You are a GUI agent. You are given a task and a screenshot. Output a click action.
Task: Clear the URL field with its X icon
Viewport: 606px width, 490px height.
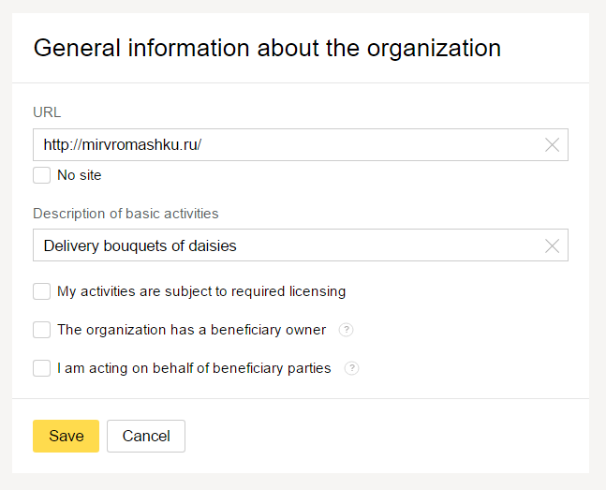pyautogui.click(x=552, y=145)
